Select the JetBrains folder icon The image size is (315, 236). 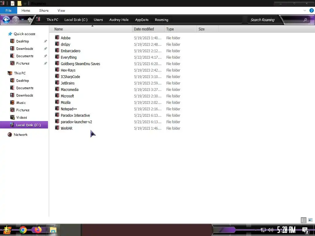click(x=57, y=83)
